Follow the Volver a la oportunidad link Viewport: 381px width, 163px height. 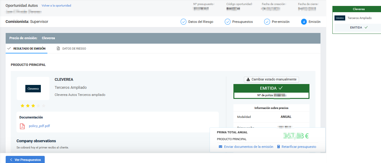(x=56, y=6)
